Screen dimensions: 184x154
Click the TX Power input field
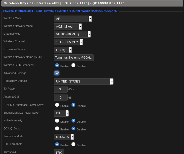pos(61,89)
